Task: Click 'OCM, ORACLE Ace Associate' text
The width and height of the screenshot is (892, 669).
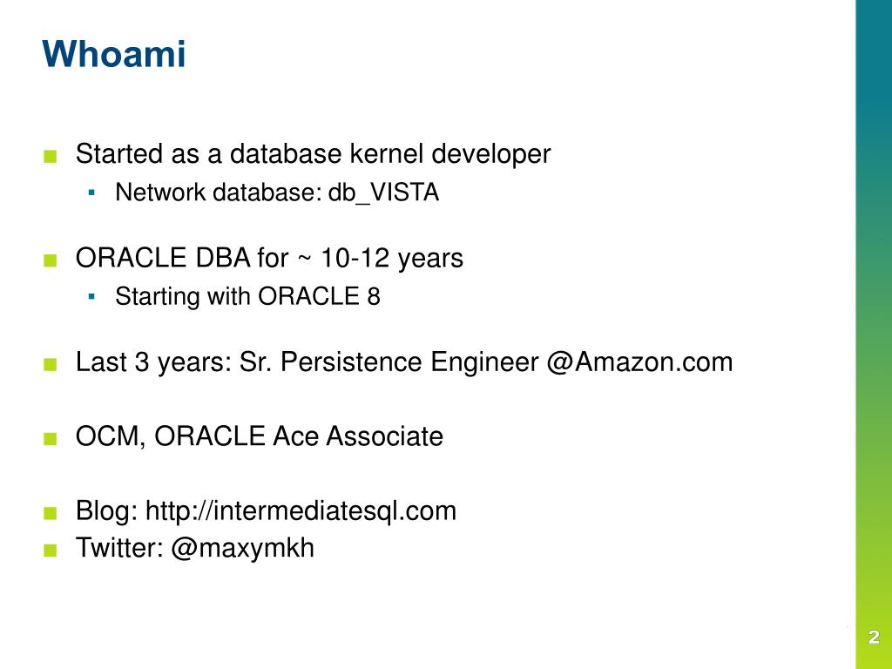Action: (259, 436)
